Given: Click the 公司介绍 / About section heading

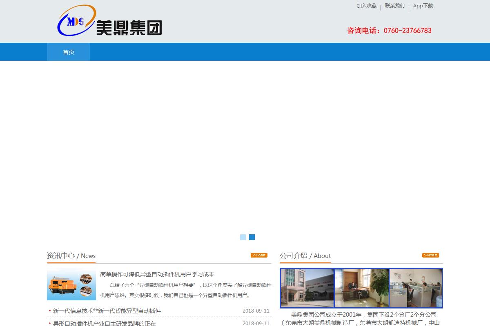Looking at the screenshot, I should (305, 256).
